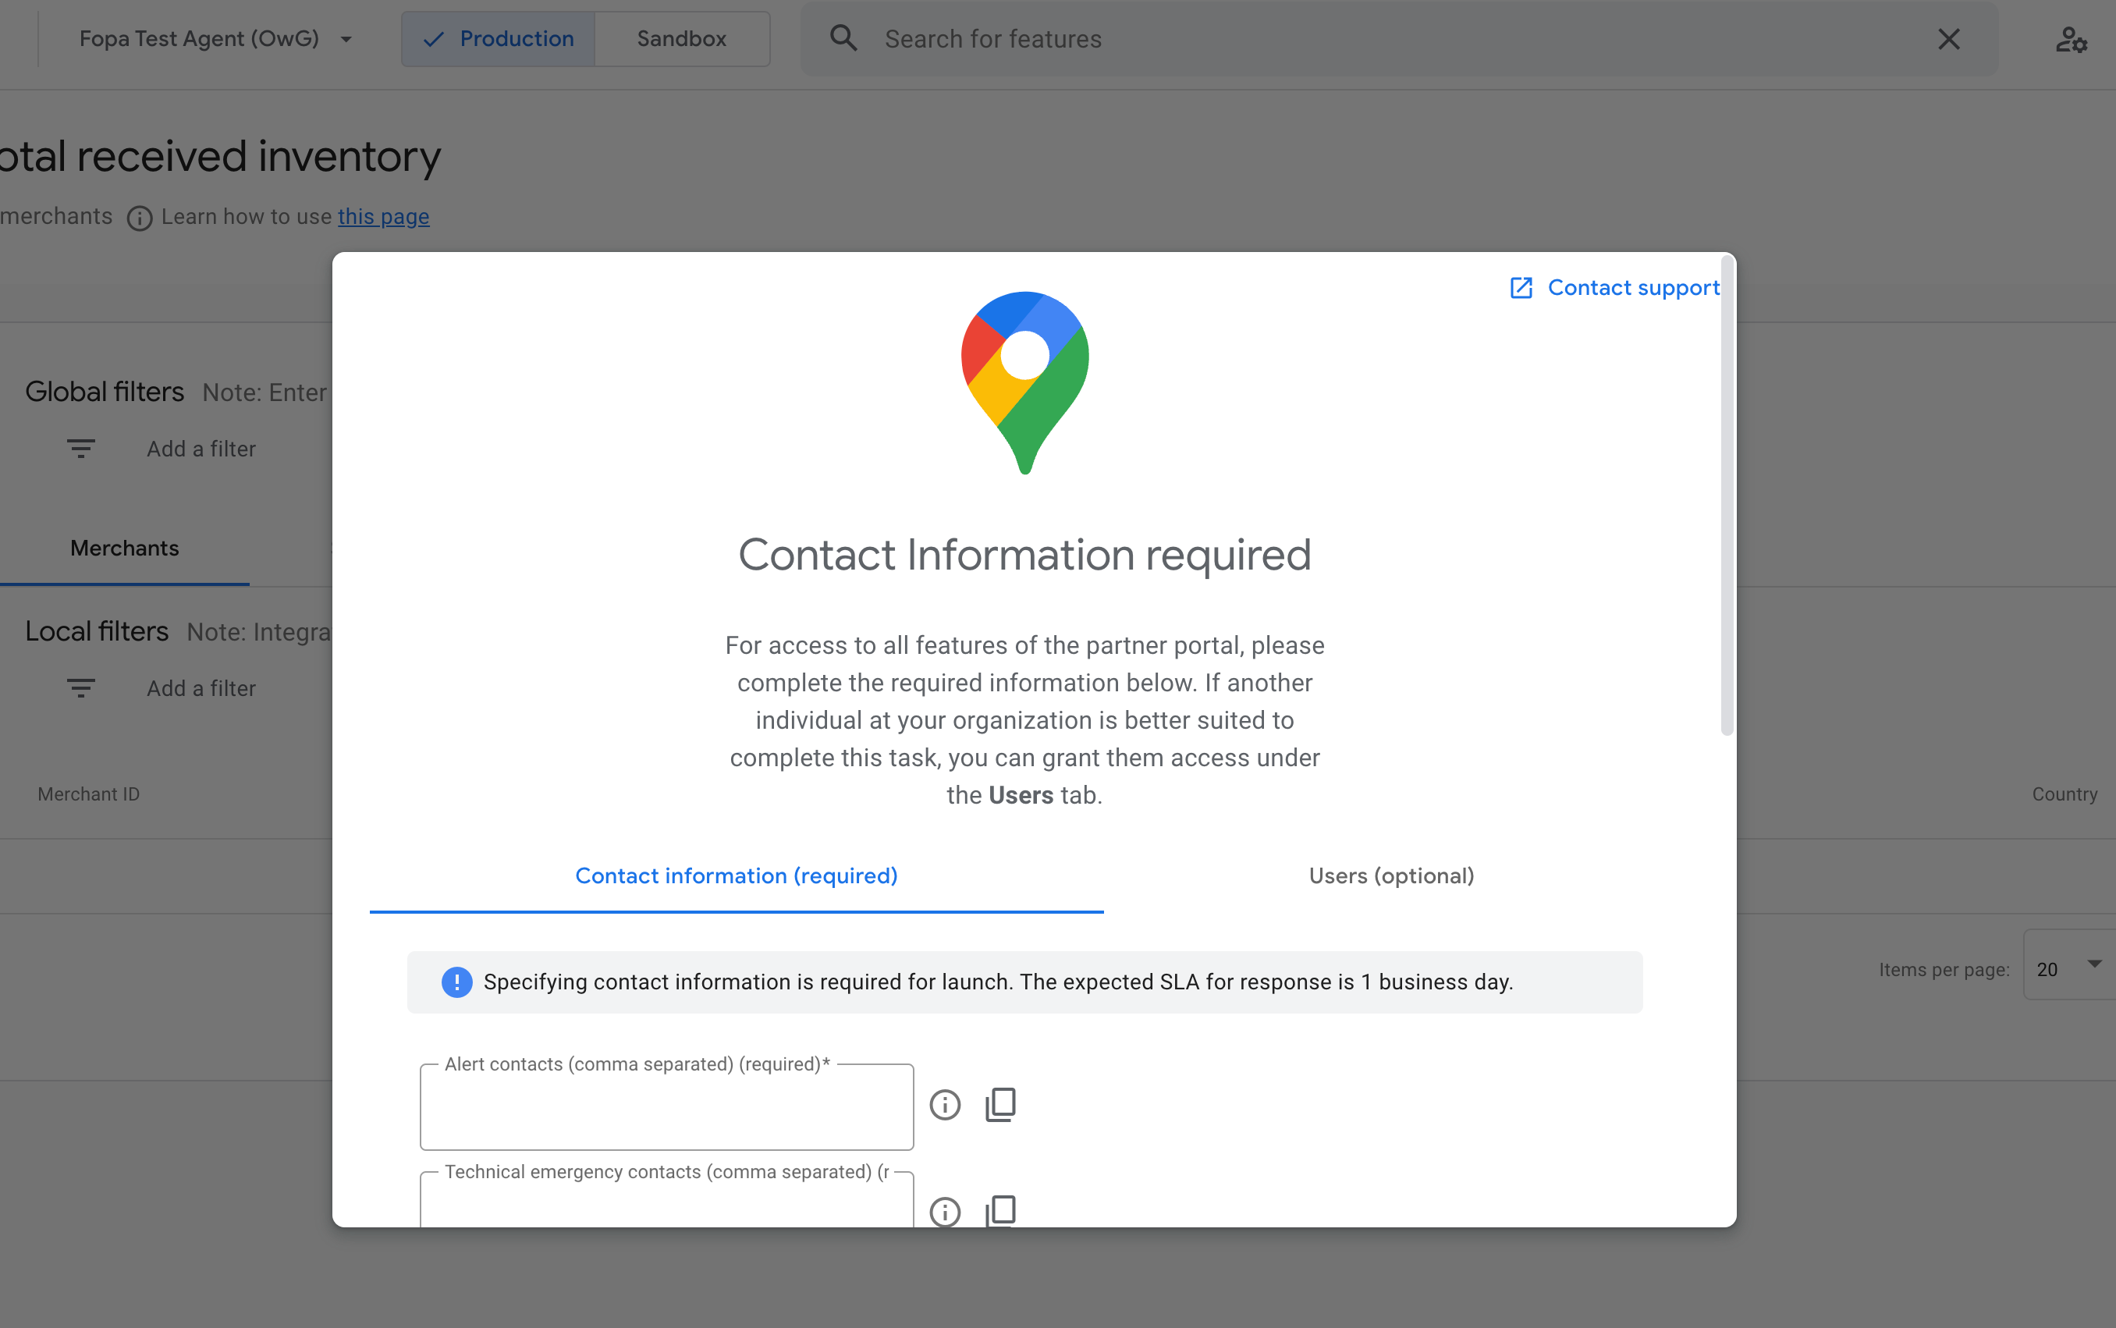Click the Add a filter under Global filters

[x=201, y=449]
